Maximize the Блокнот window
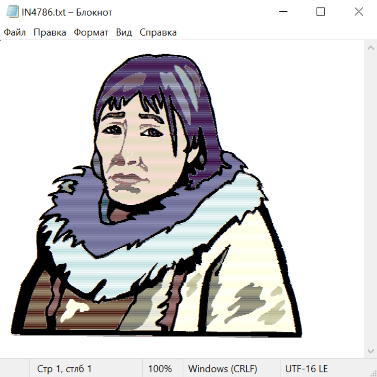Viewport: 377px width, 377px height. [320, 12]
